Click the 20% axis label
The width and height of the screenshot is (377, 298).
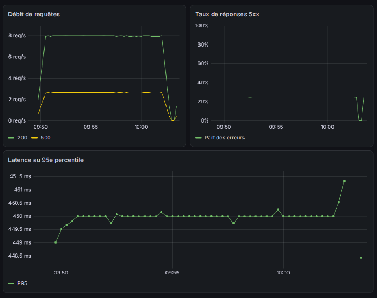pyautogui.click(x=203, y=102)
